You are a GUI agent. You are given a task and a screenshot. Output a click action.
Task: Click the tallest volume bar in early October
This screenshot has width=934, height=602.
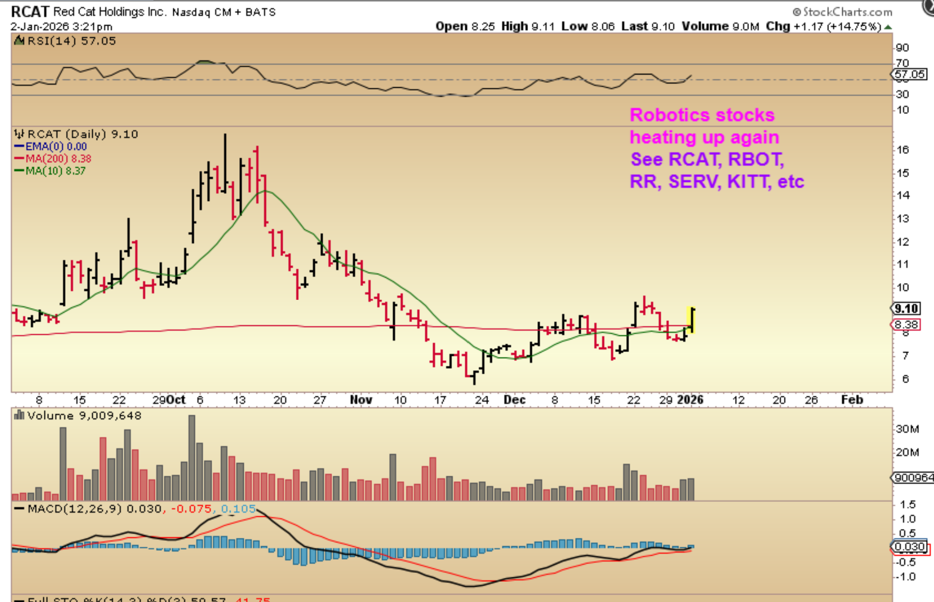click(x=192, y=458)
